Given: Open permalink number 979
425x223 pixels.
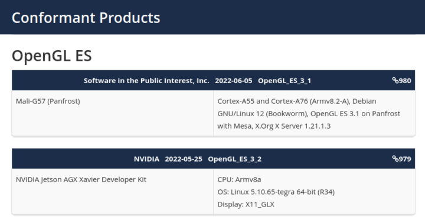Looking at the screenshot, I should 402,159.
